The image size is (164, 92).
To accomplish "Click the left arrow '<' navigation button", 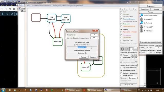I will pos(122,9).
